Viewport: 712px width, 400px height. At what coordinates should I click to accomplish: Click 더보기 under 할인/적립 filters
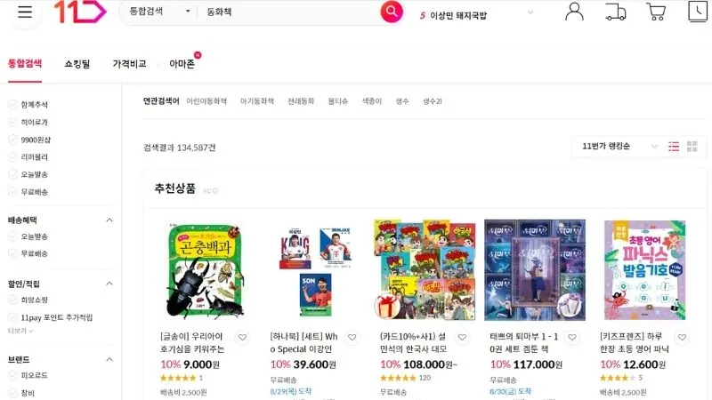(20, 331)
